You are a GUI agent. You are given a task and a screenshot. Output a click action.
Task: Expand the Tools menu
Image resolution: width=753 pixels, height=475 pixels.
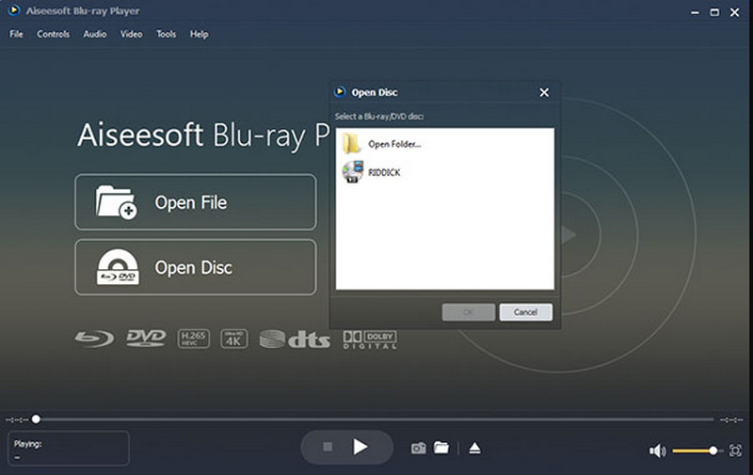point(166,34)
